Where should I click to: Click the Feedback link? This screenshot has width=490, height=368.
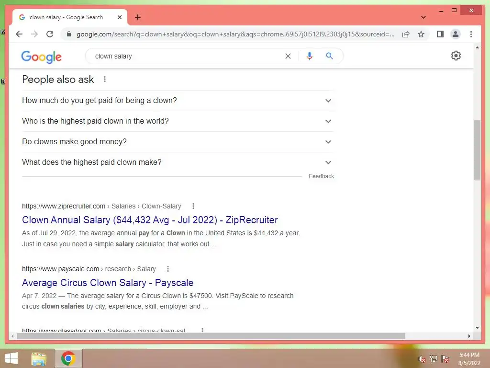pos(321,176)
